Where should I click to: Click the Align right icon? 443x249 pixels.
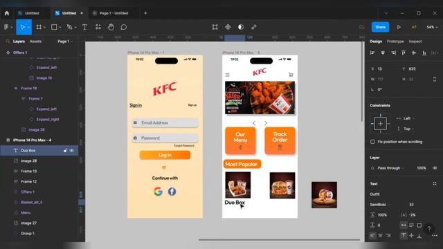click(393, 53)
